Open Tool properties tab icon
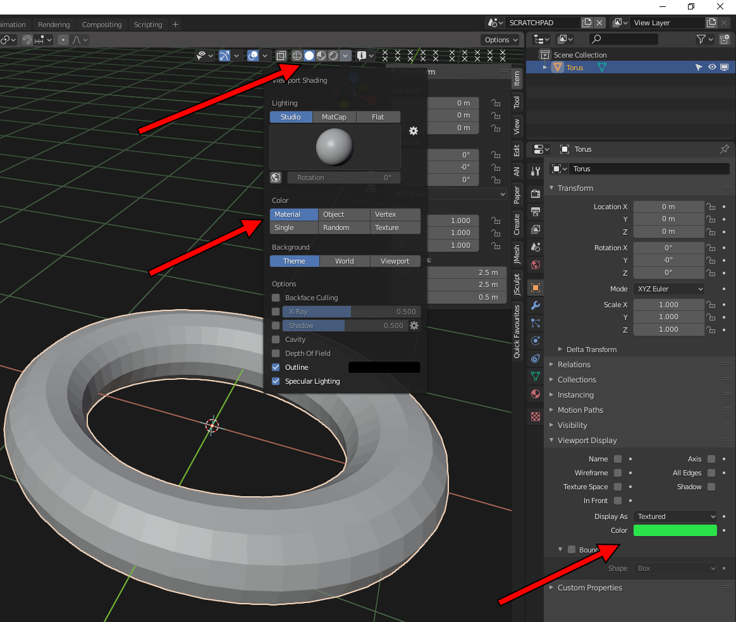Viewport: 736px width, 622px height. click(536, 171)
